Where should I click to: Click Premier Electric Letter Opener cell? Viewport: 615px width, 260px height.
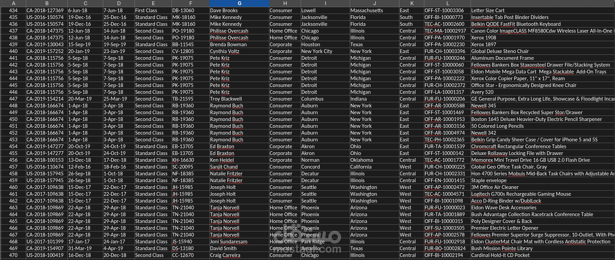click(542, 228)
